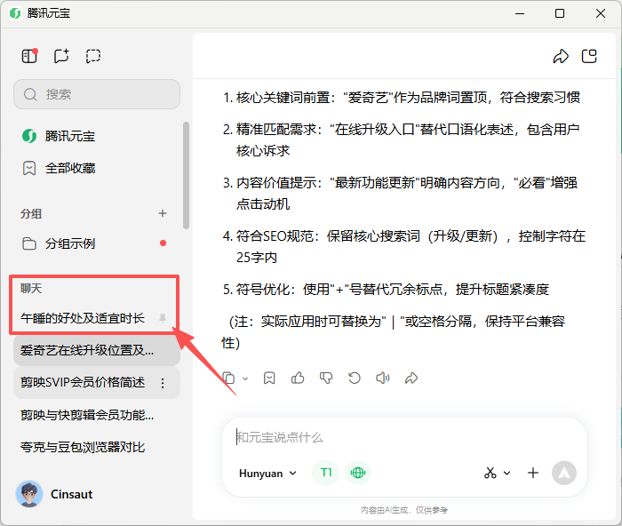Click the dashed square screenshot icon
The height and width of the screenshot is (526, 622).
click(x=93, y=56)
